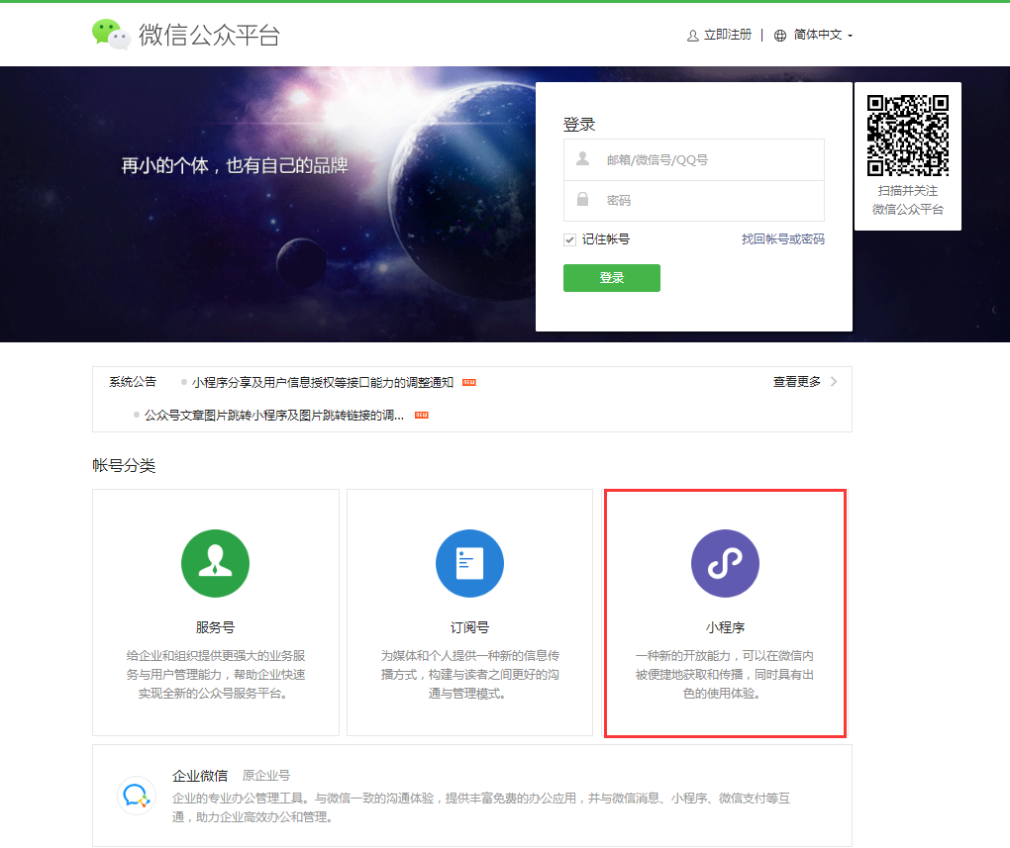The height and width of the screenshot is (848, 1010).
Task: Click the 企业微信 description paragraph
Action: click(480, 807)
